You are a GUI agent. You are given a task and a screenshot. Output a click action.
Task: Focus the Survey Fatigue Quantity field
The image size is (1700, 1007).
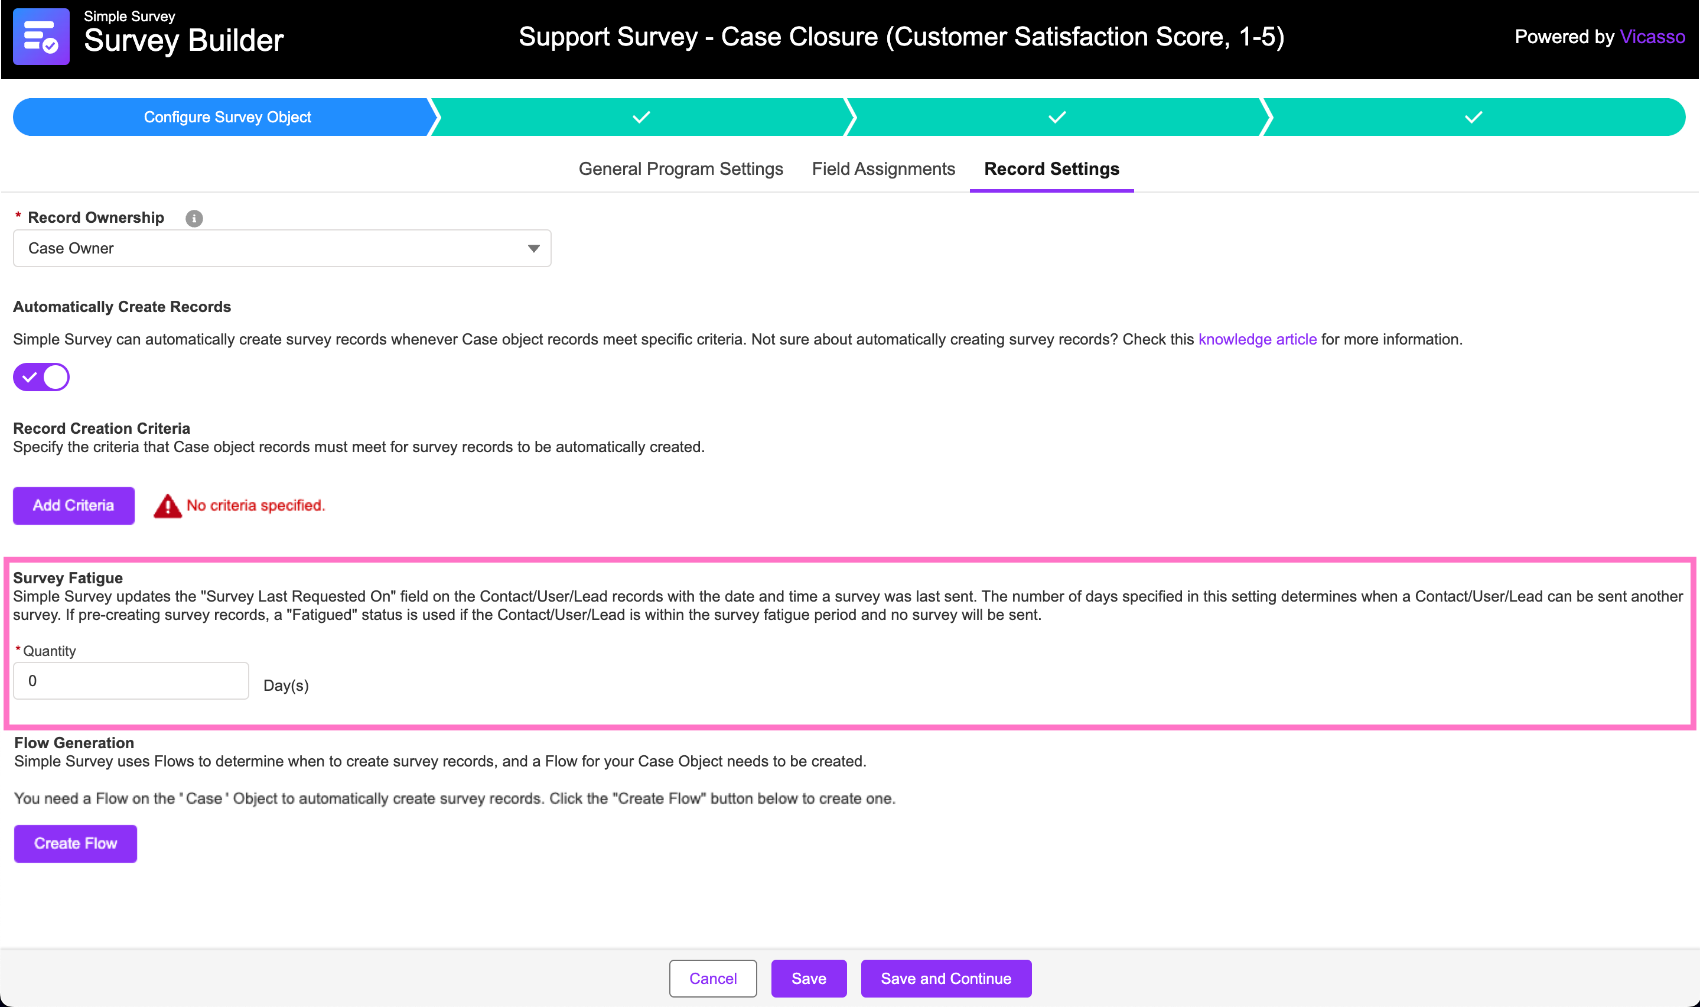(x=131, y=681)
